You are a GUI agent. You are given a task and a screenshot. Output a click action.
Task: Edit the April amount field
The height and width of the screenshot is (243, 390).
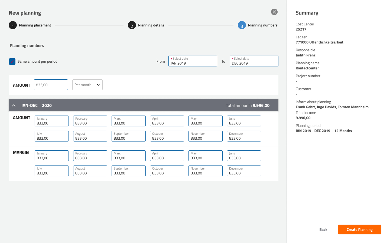[x=167, y=121]
